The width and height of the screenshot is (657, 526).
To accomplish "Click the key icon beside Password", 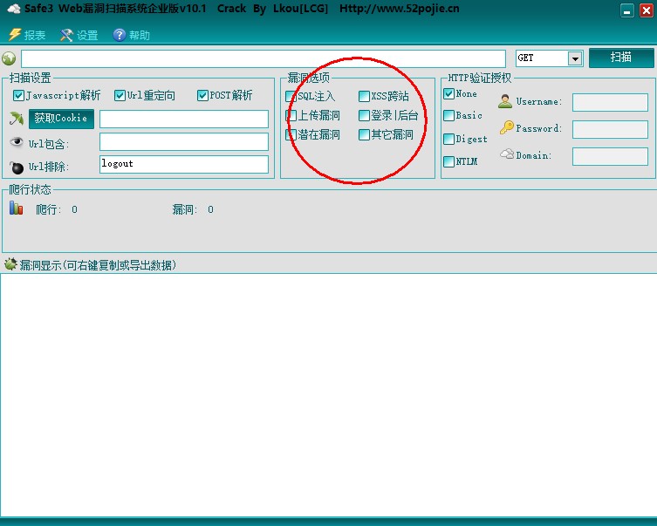I will (x=507, y=127).
